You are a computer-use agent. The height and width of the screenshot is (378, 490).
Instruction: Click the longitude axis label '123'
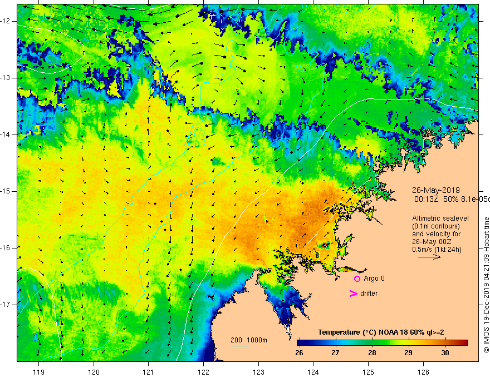[x=258, y=372]
